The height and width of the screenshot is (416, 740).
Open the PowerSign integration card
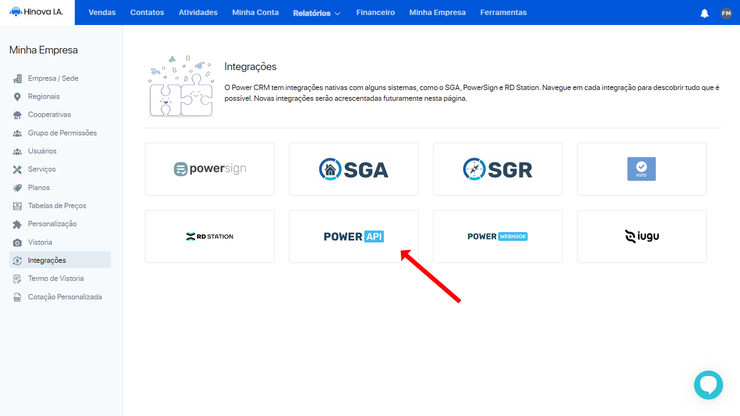pos(210,169)
